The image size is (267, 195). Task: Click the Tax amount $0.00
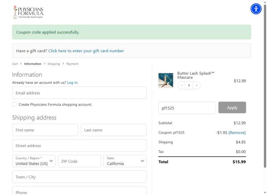[x=241, y=151]
